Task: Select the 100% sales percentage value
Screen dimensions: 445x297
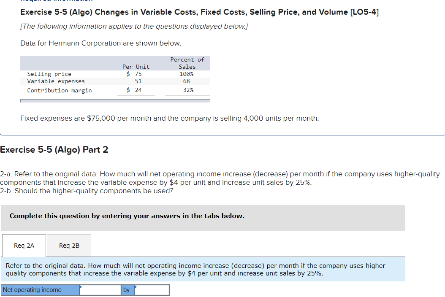Action: [x=187, y=73]
